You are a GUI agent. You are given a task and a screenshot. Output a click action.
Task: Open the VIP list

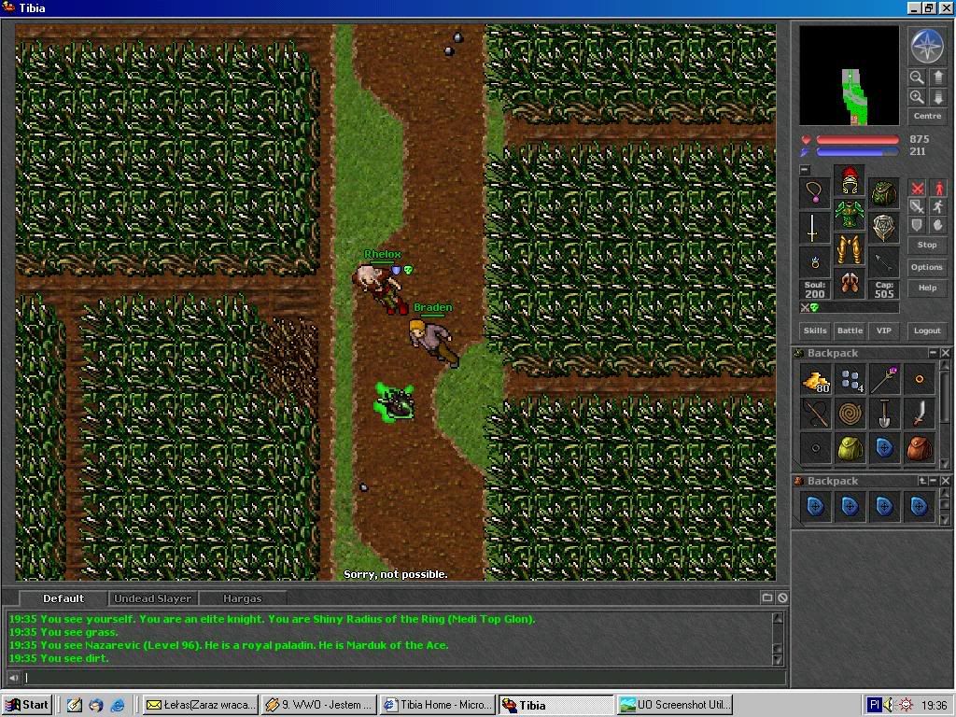pos(884,330)
